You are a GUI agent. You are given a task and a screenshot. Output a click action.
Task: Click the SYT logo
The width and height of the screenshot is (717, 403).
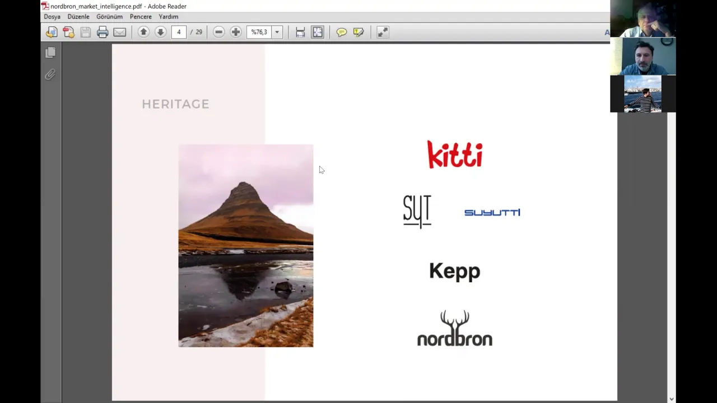coord(417,212)
